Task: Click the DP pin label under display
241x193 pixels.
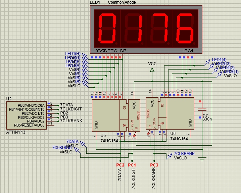Action: click(x=123, y=51)
